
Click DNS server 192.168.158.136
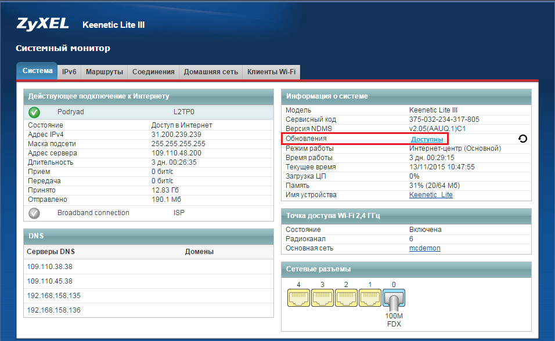pos(54,310)
